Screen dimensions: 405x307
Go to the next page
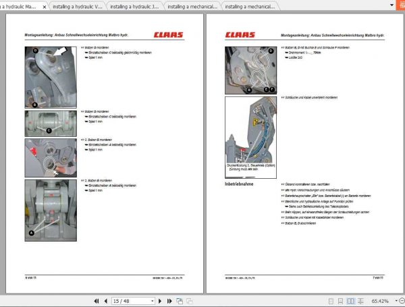pyautogui.click(x=160, y=301)
